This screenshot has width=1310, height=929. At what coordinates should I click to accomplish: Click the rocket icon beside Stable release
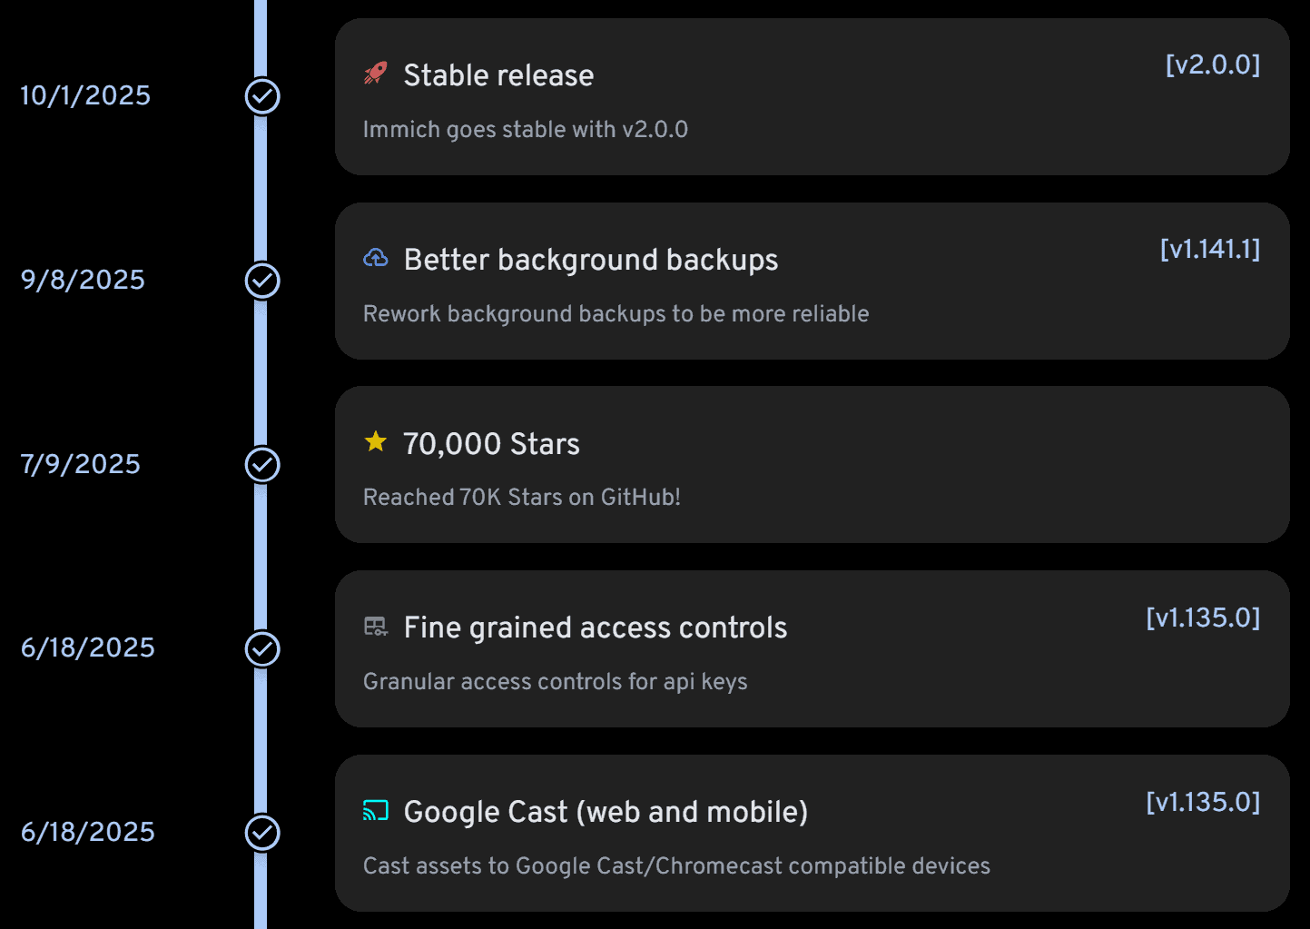[375, 74]
